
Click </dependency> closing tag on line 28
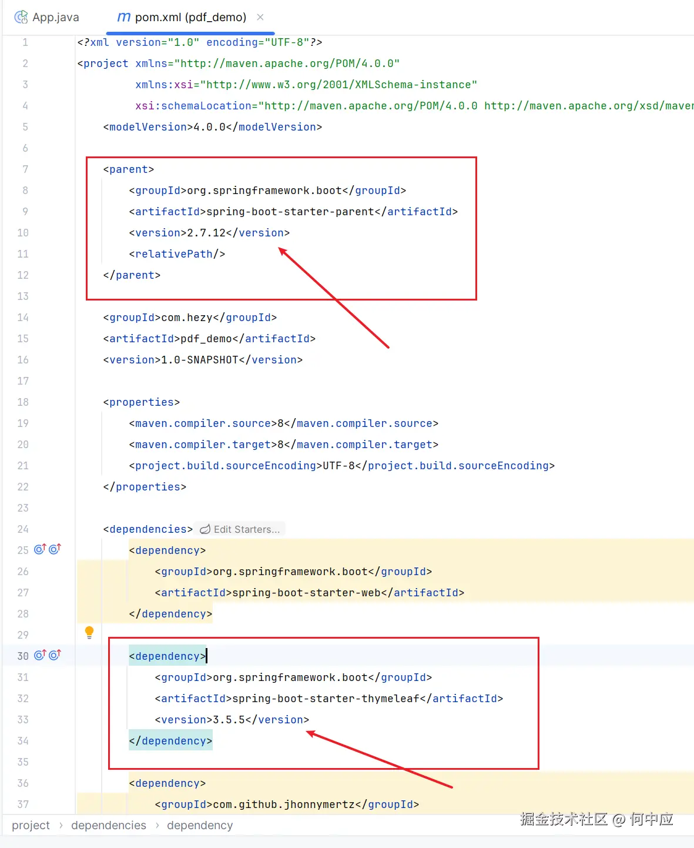click(x=170, y=614)
